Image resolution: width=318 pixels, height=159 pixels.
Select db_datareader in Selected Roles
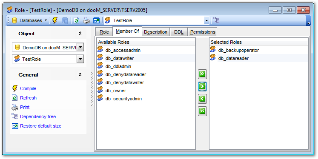(x=233, y=58)
